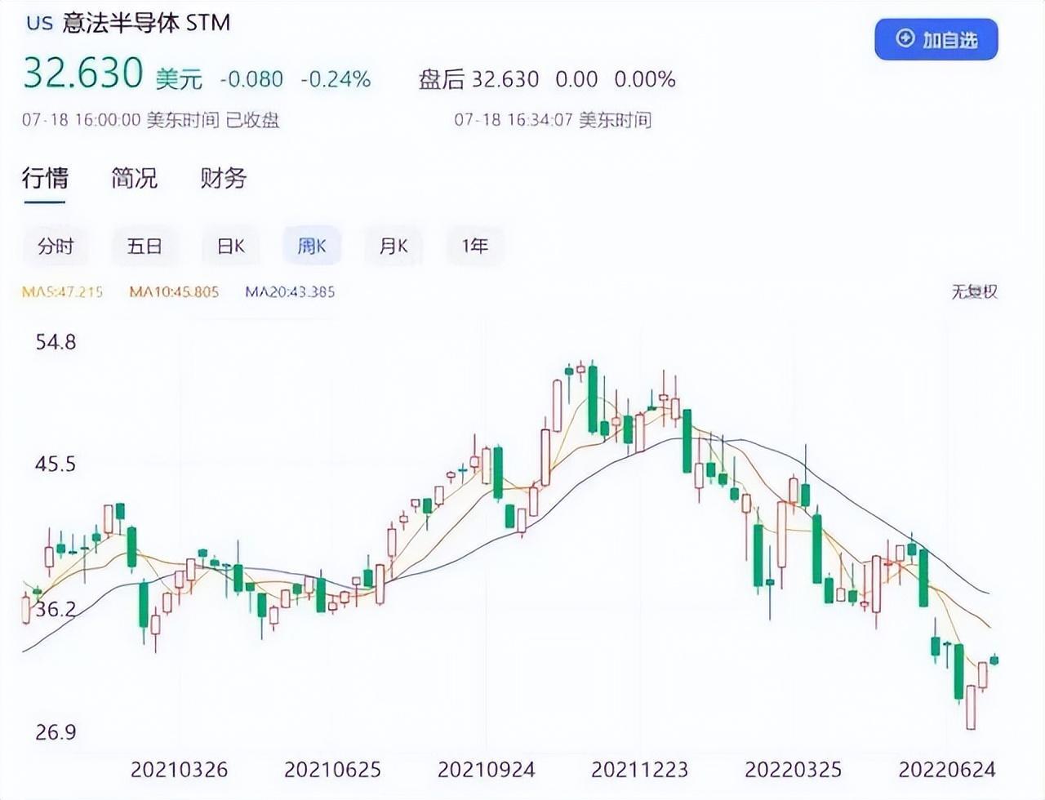The image size is (1045, 800).
Task: Click the 36.2 y-axis label
Action: [x=56, y=609]
